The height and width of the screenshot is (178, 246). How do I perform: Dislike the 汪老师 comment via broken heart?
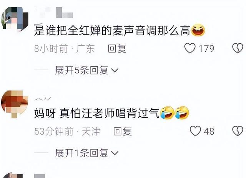(238, 131)
